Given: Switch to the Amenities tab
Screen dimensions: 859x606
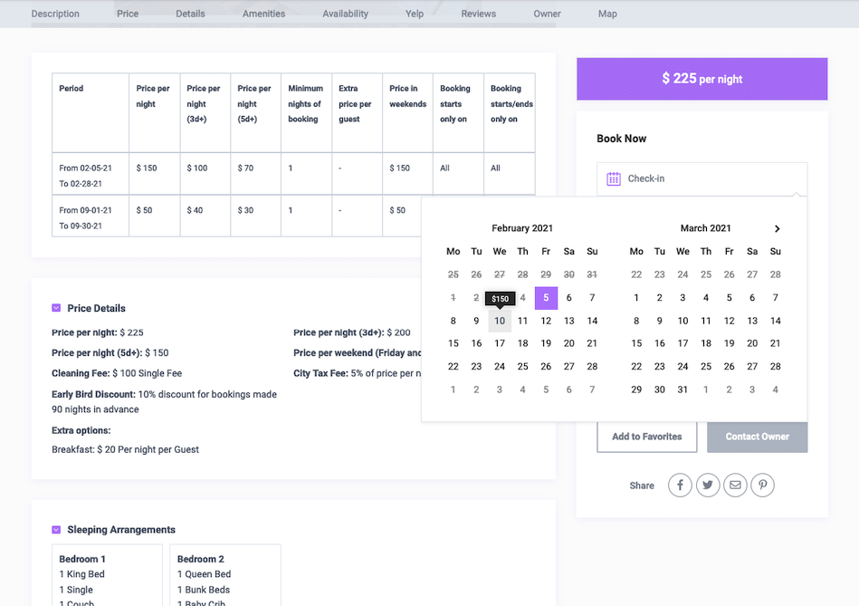Looking at the screenshot, I should pyautogui.click(x=263, y=14).
